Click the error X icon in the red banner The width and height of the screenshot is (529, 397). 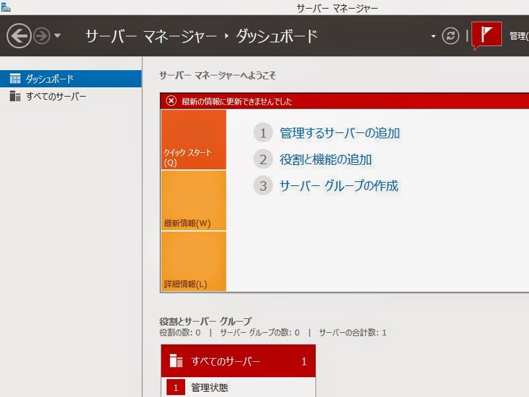tap(171, 101)
